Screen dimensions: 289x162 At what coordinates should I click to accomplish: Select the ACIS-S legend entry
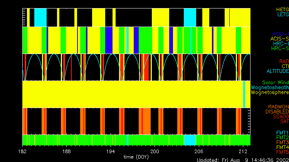click(x=279, y=39)
